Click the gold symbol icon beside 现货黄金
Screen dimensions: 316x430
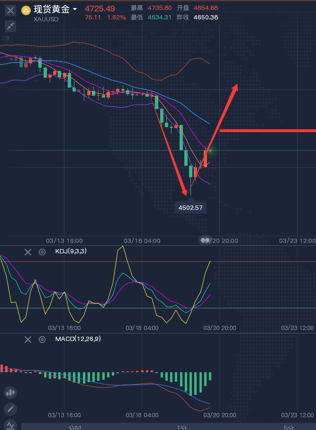click(x=26, y=10)
